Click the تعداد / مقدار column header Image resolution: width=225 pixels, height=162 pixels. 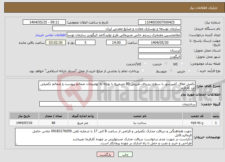(53, 116)
